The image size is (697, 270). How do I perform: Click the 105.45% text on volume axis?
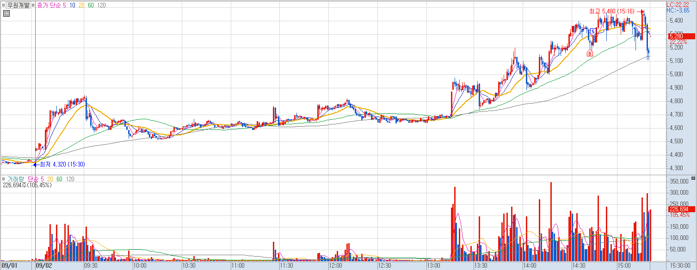(679, 215)
